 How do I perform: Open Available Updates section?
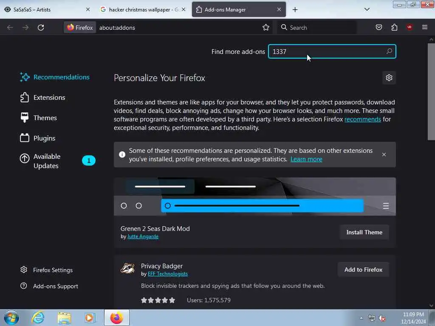tap(58, 161)
